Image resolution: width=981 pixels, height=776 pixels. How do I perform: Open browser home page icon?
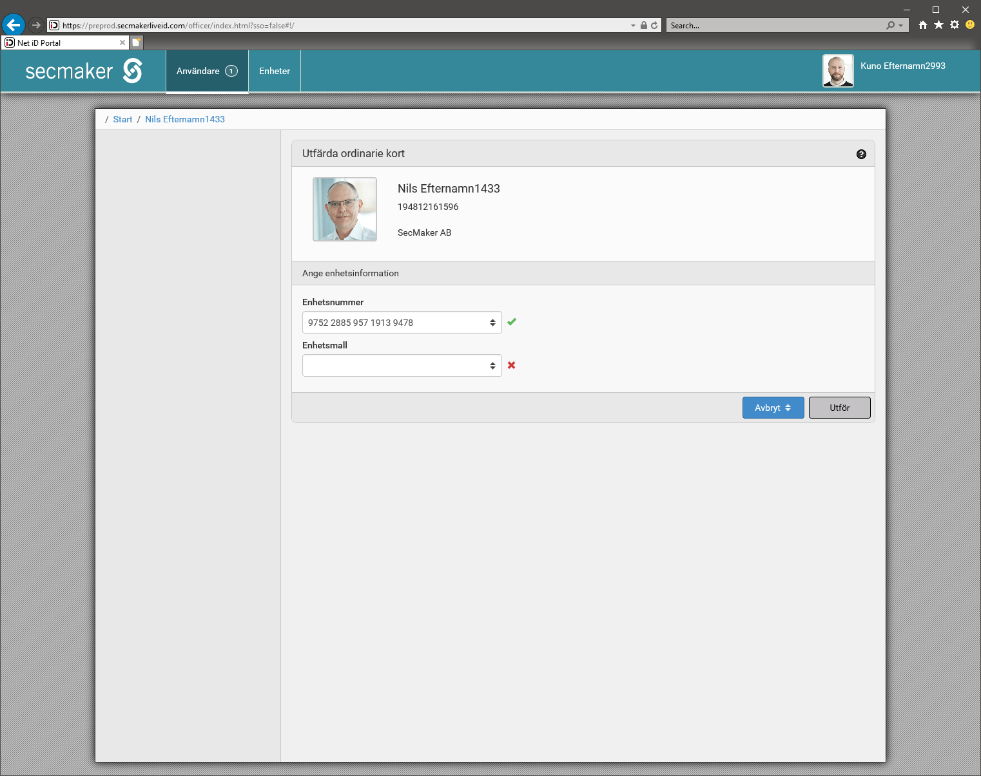[923, 25]
